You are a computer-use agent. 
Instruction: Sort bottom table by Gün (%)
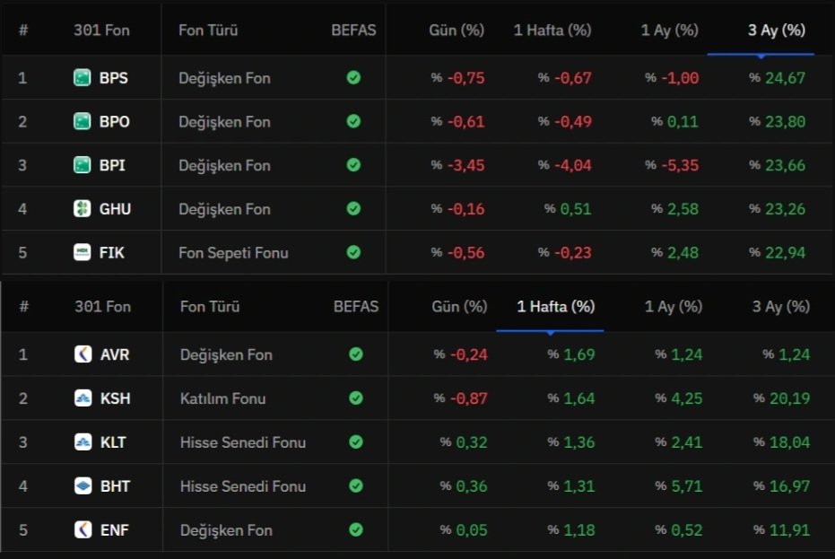459,306
